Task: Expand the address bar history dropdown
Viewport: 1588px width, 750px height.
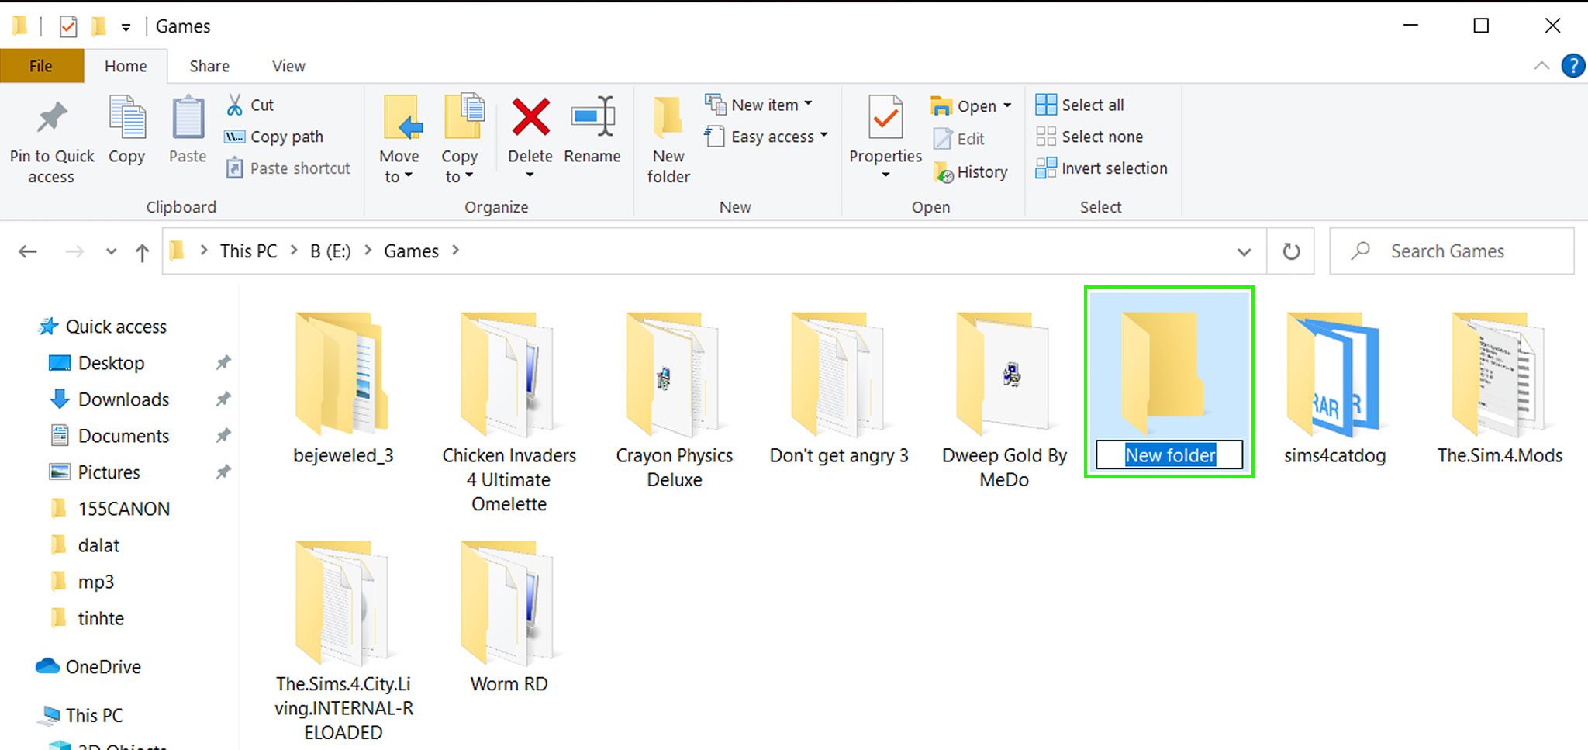Action: click(x=1244, y=251)
